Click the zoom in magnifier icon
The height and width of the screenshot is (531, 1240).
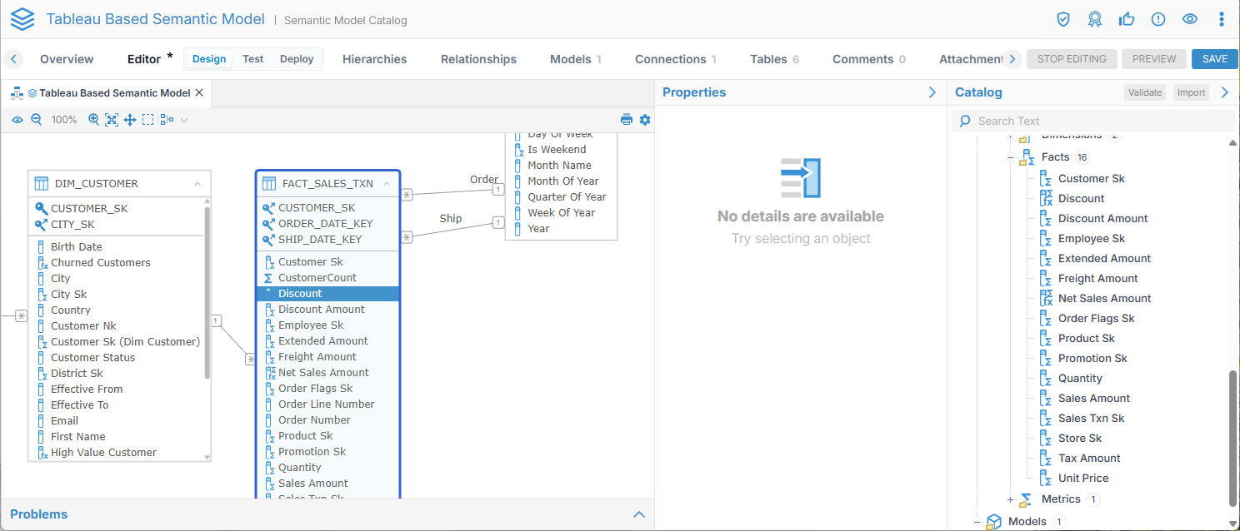point(93,120)
